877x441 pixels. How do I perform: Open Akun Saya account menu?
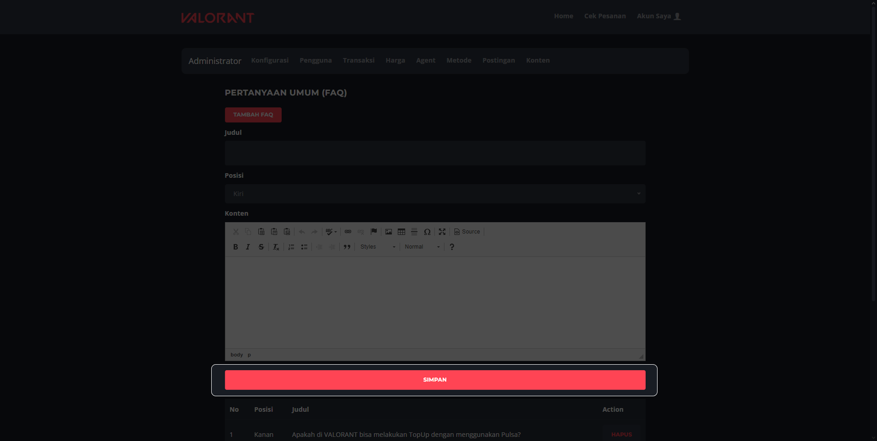pyautogui.click(x=659, y=16)
